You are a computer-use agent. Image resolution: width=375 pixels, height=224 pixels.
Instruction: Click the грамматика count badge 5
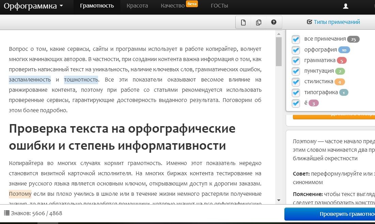click(342, 61)
